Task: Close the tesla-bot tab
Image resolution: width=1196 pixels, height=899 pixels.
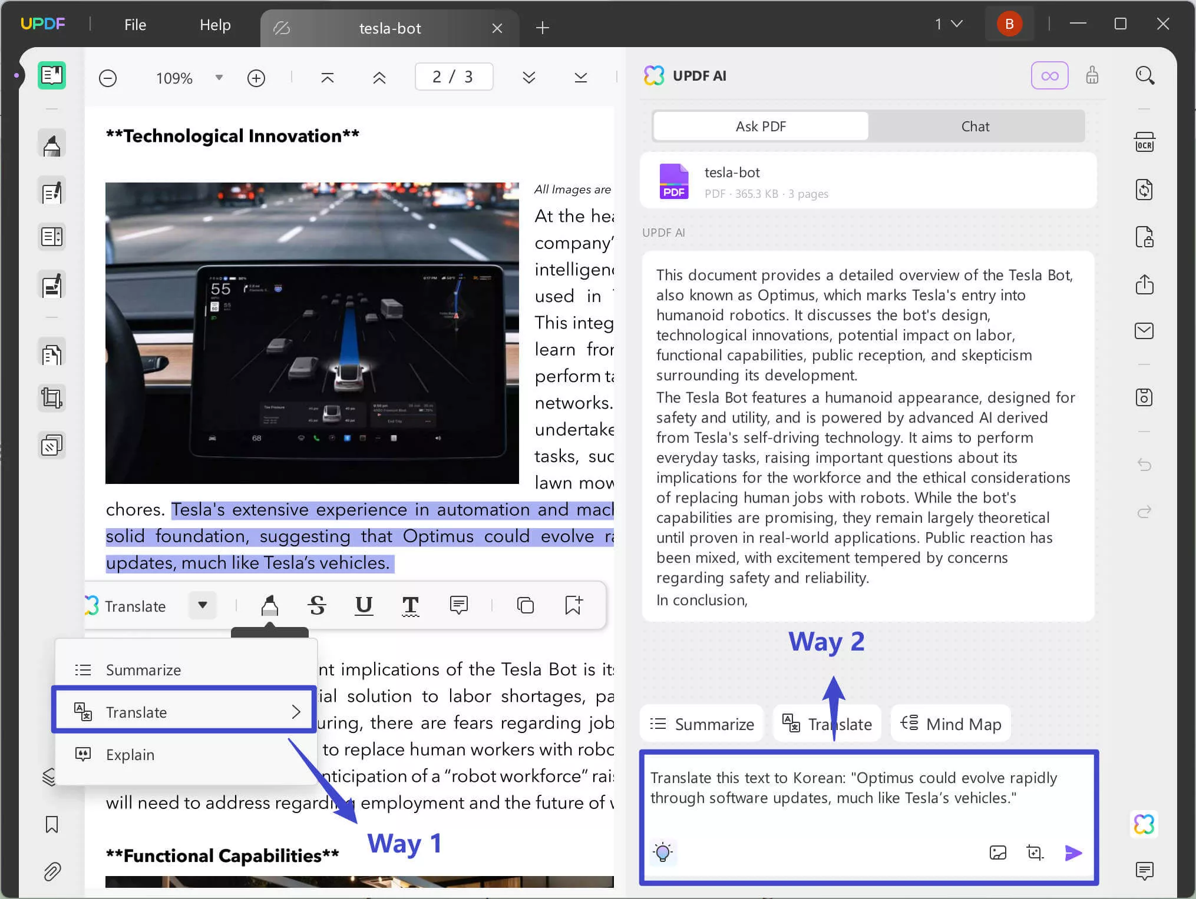Action: pyautogui.click(x=497, y=28)
